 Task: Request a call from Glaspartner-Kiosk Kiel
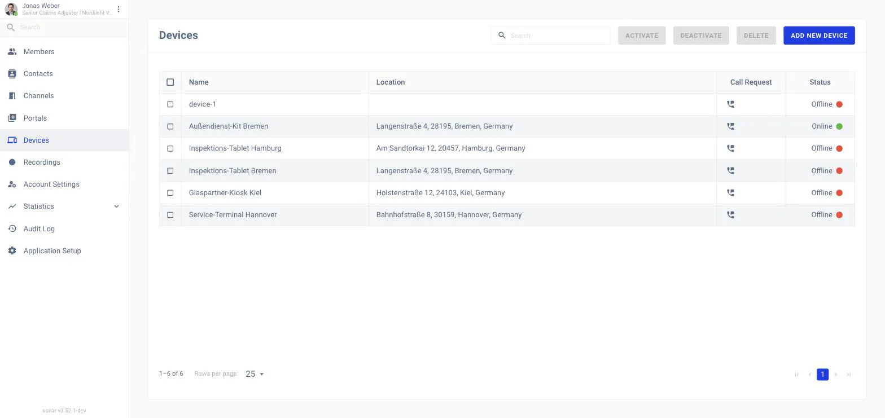coord(730,192)
